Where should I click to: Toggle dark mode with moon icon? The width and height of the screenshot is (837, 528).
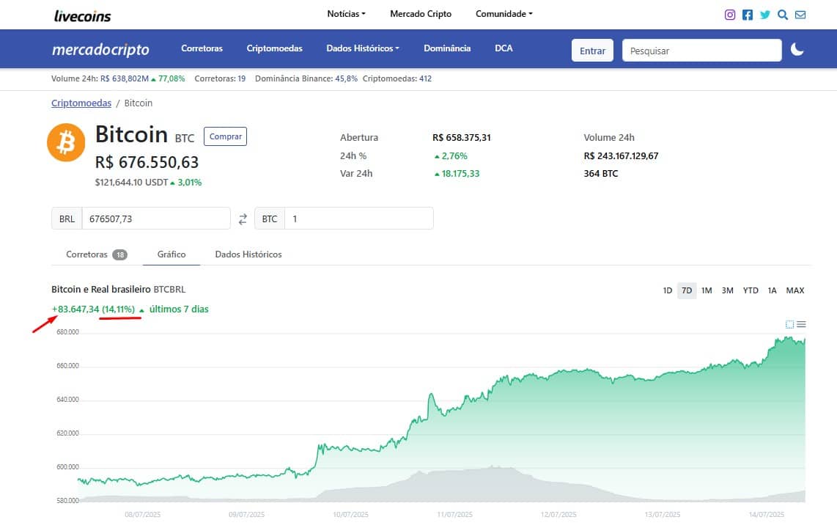797,50
